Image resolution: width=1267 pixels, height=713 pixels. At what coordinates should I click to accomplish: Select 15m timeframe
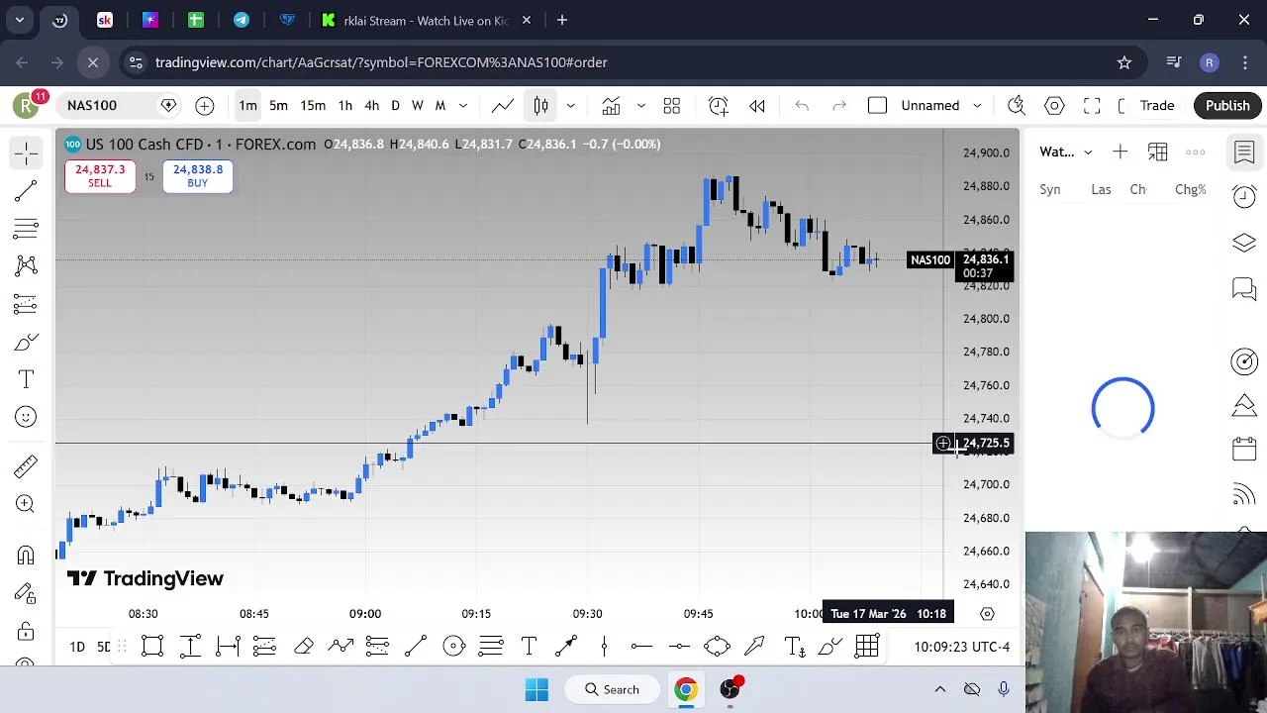point(313,105)
